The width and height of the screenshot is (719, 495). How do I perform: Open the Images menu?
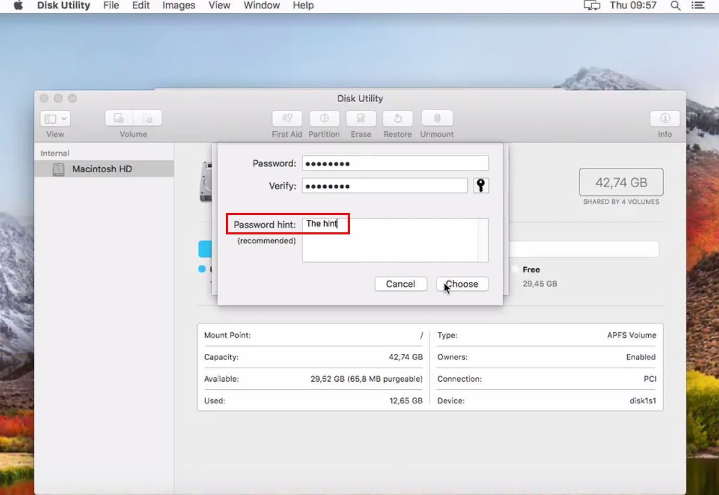[x=178, y=6]
